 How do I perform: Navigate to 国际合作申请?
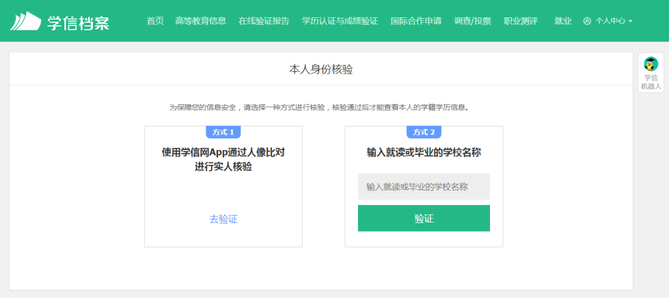click(416, 21)
